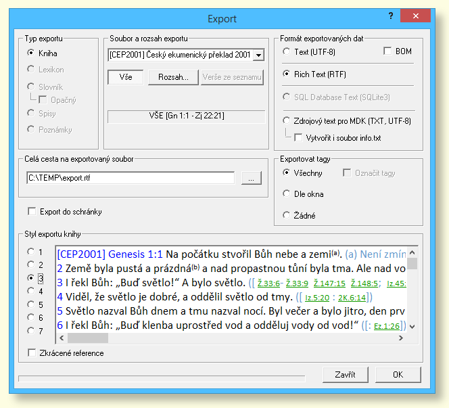Enable Export do schránky checkbox

32,212
